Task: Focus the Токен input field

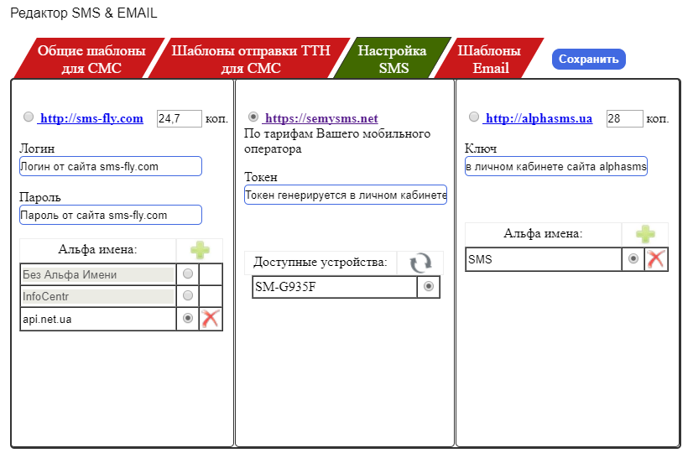Action: [346, 195]
